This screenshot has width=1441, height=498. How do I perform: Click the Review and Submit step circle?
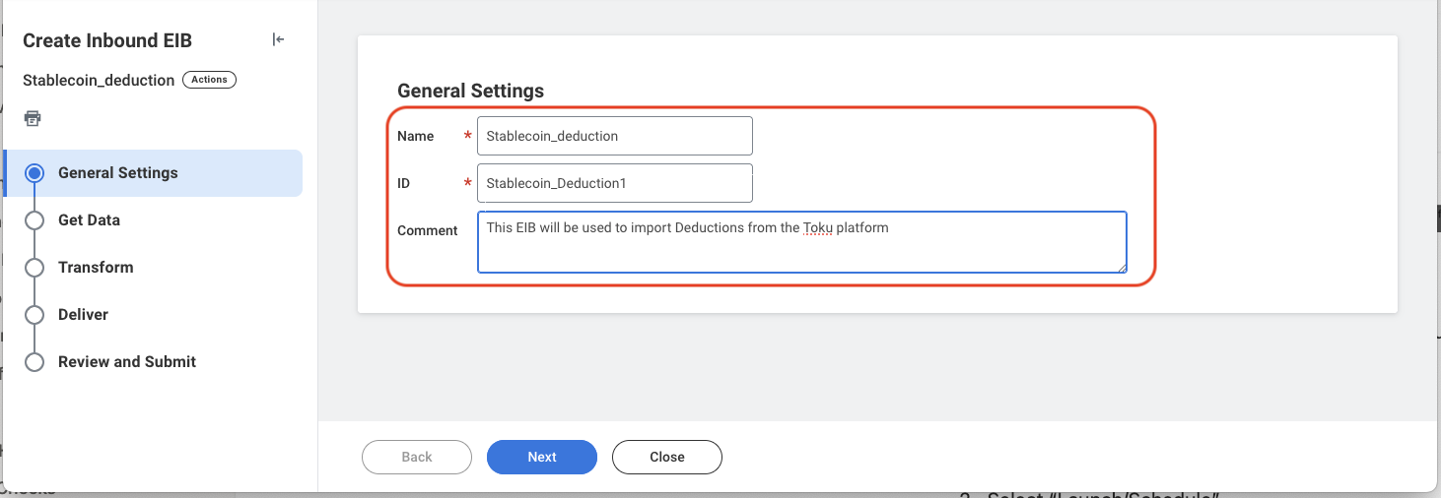click(34, 362)
